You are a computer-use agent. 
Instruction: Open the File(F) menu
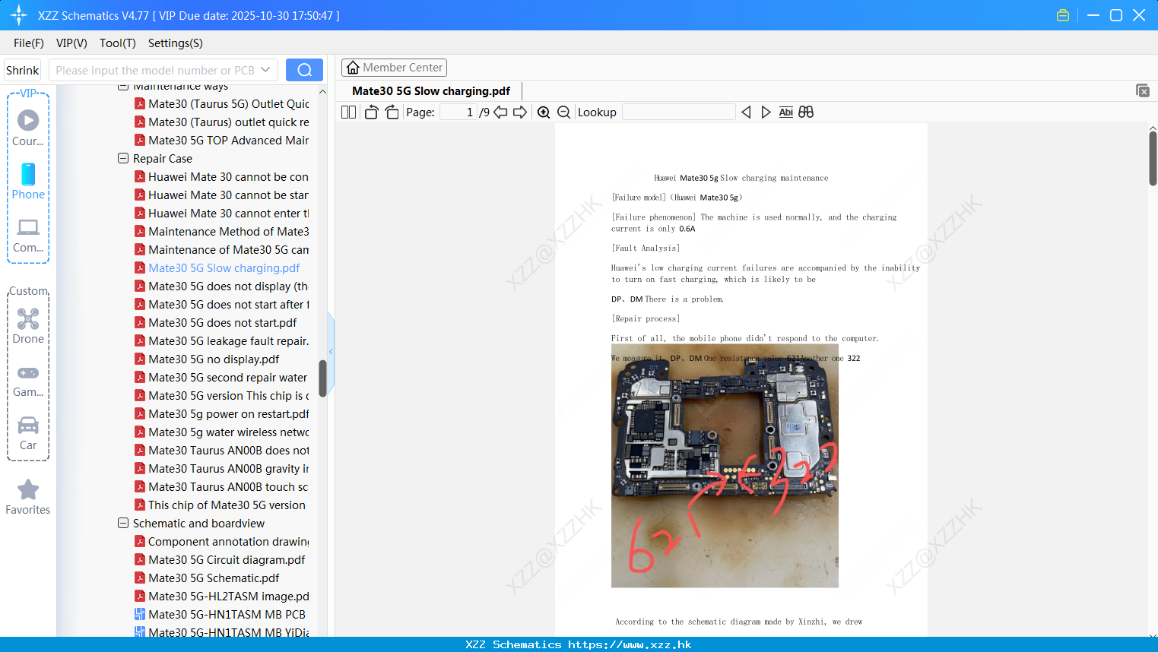tap(29, 43)
